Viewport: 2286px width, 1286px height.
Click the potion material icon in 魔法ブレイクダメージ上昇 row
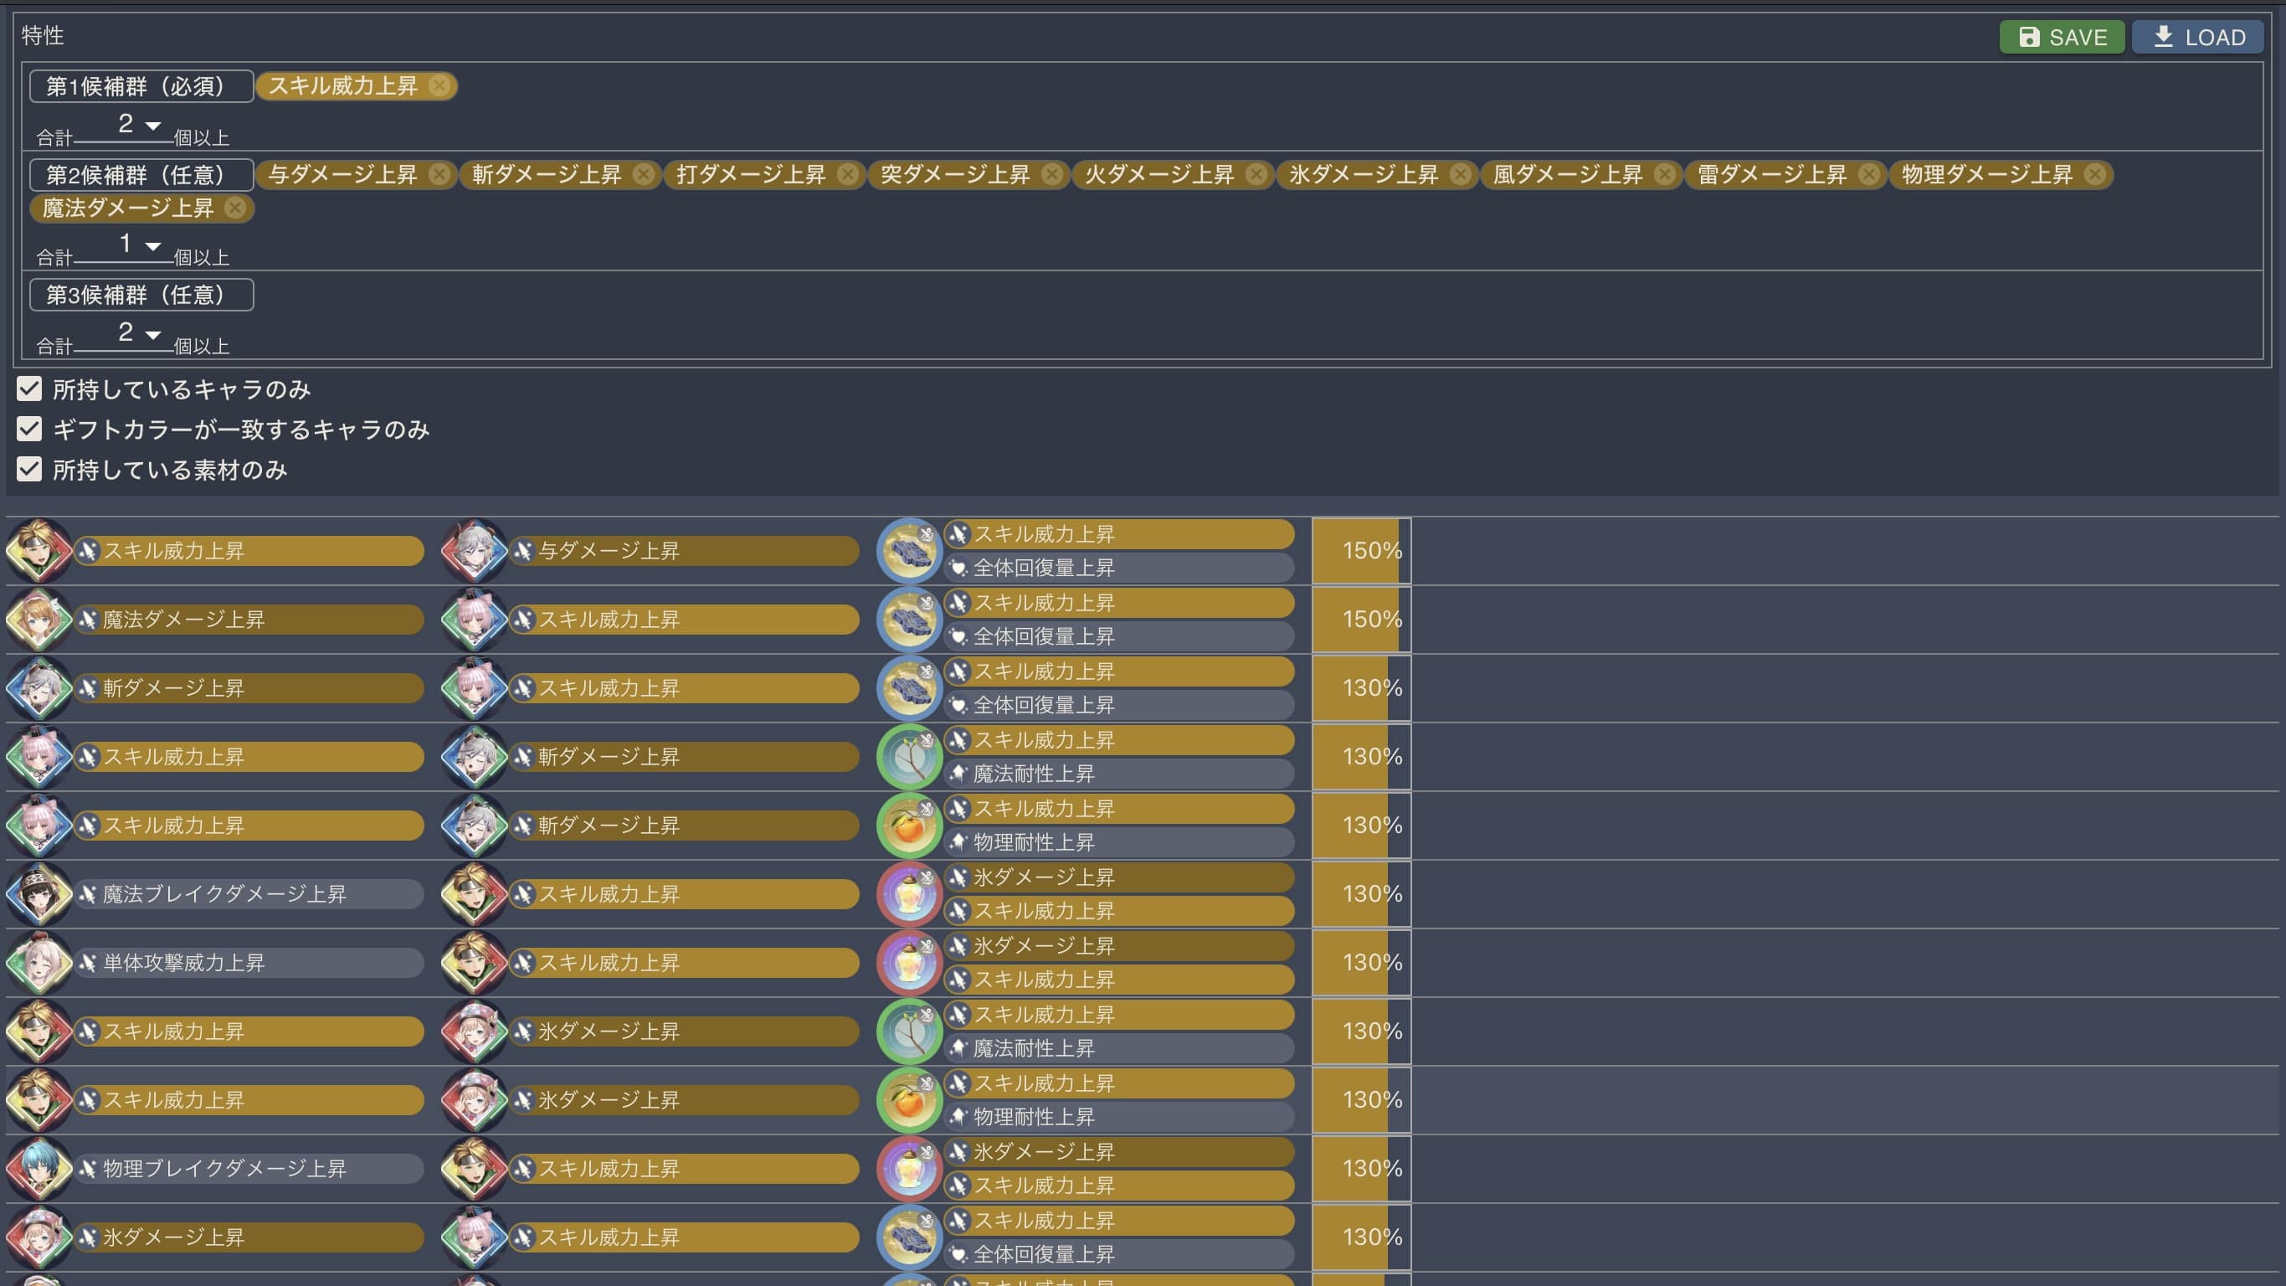pos(909,893)
